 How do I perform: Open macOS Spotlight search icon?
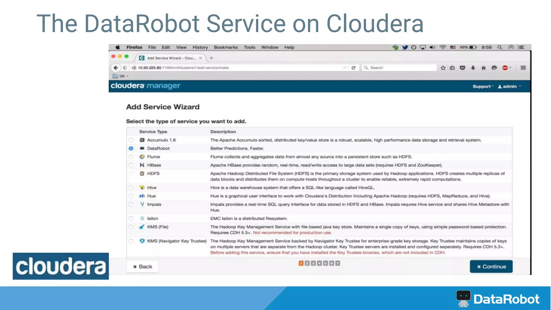click(500, 47)
